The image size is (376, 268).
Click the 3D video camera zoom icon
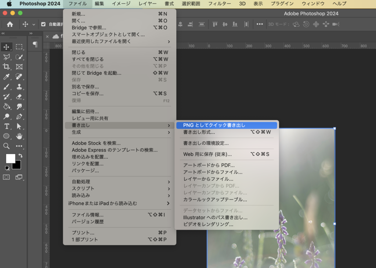click(336, 24)
